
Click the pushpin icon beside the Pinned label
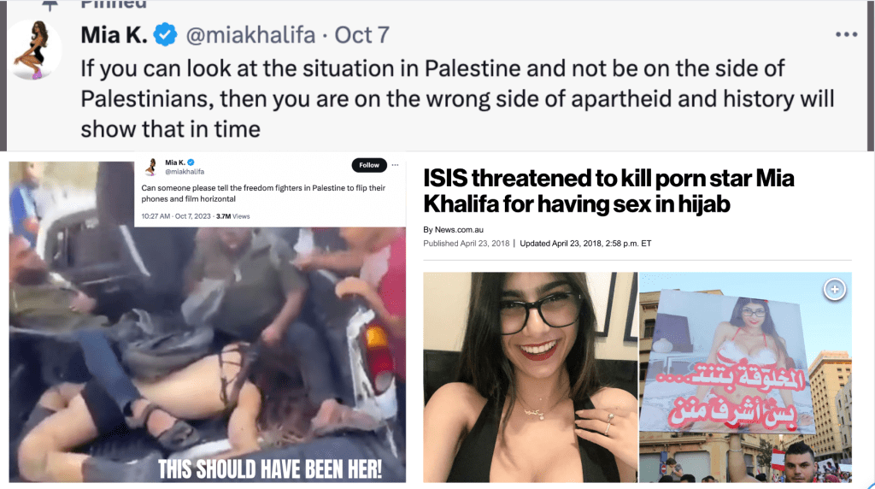coord(50,5)
